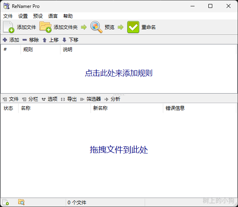Expand the 导出 export dropdown
Image resolution: width=238 pixels, height=207 pixels.
69,99
